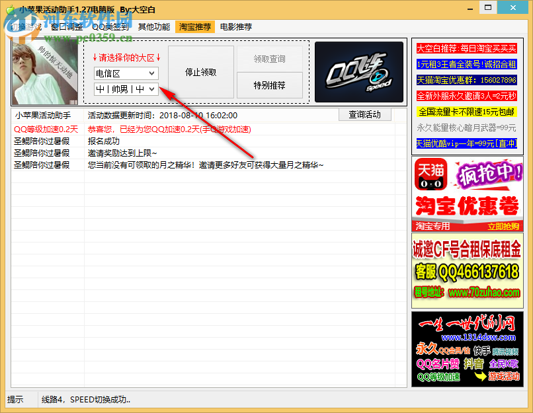Click the 领取查询 button
This screenshot has width=533, height=413.
[270, 59]
